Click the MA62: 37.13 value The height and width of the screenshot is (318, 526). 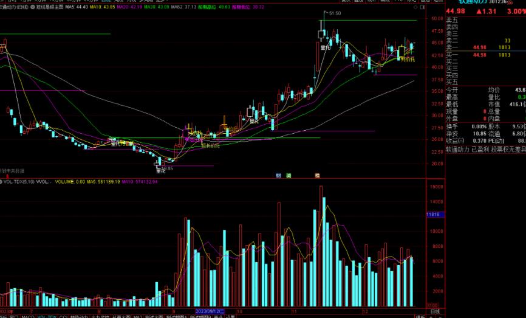click(x=184, y=7)
